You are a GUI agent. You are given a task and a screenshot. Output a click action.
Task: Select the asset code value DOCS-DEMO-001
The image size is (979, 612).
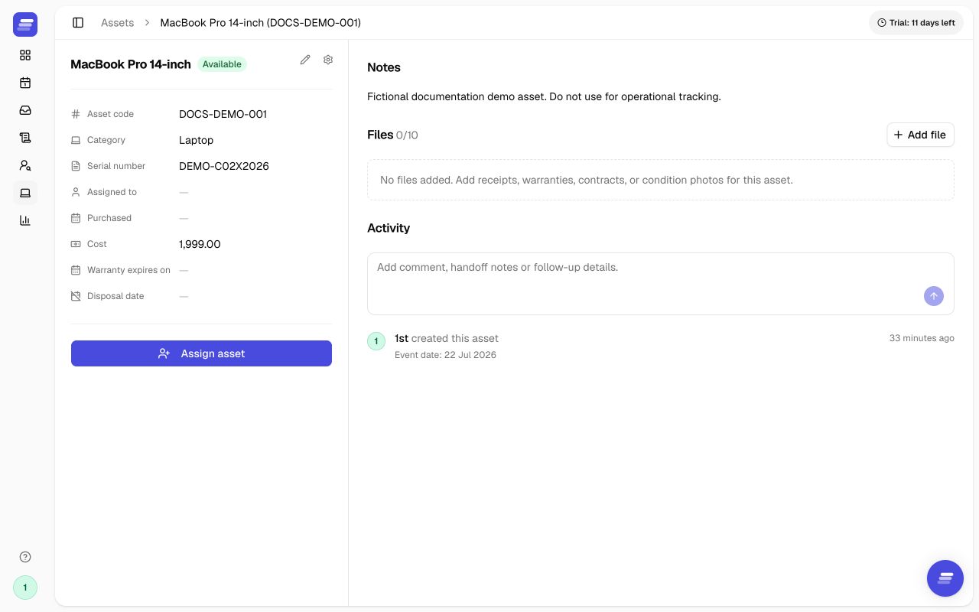pos(223,114)
